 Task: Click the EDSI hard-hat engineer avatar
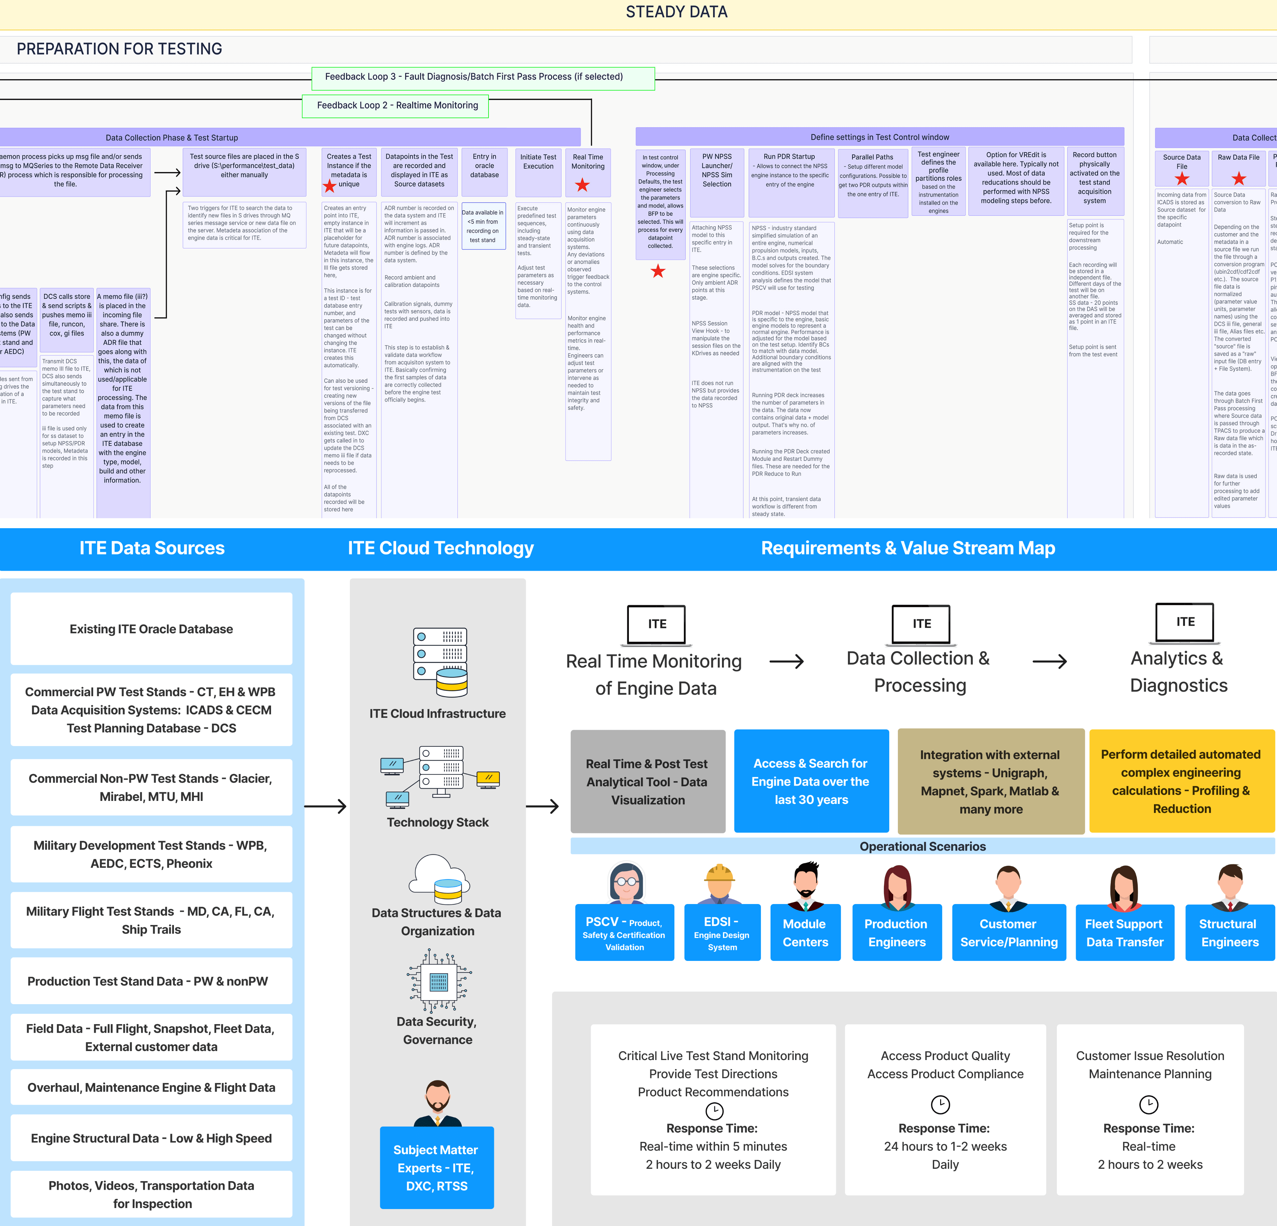click(719, 883)
